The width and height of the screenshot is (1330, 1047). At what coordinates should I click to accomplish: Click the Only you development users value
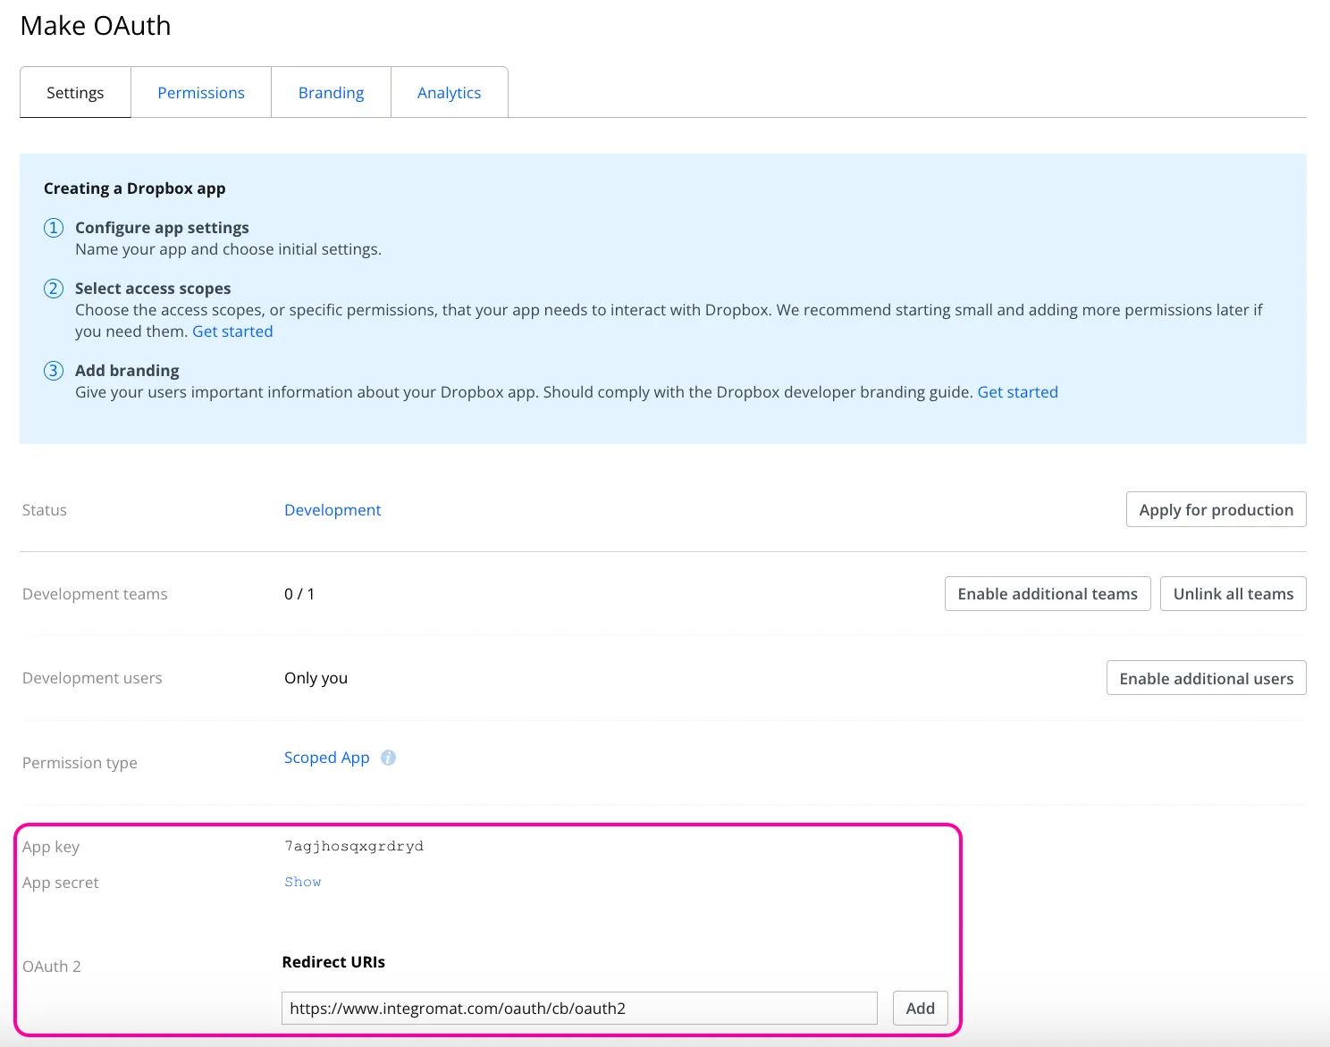click(x=316, y=678)
